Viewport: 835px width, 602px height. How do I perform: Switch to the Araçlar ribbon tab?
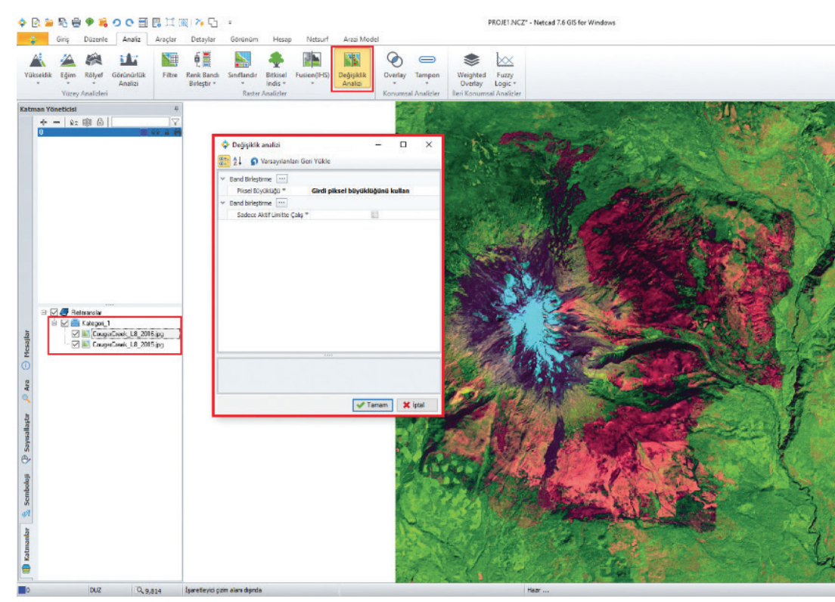point(165,39)
